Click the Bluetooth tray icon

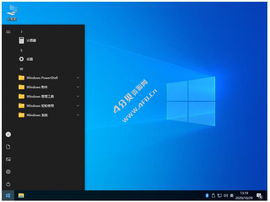pyautogui.click(x=207, y=195)
